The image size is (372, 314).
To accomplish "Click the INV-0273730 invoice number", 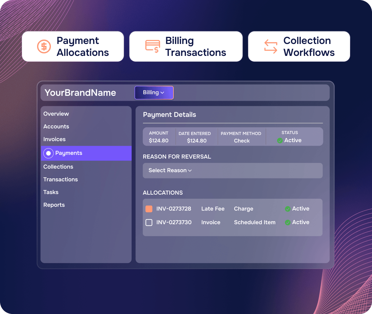I will click(174, 222).
